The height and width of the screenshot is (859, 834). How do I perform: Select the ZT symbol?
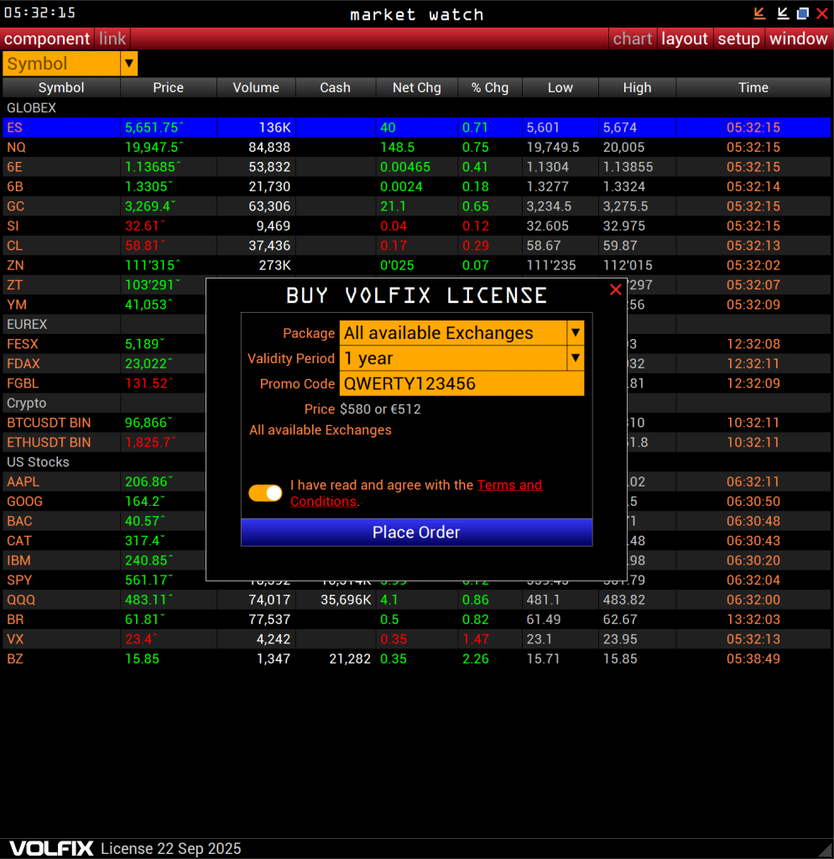(15, 285)
